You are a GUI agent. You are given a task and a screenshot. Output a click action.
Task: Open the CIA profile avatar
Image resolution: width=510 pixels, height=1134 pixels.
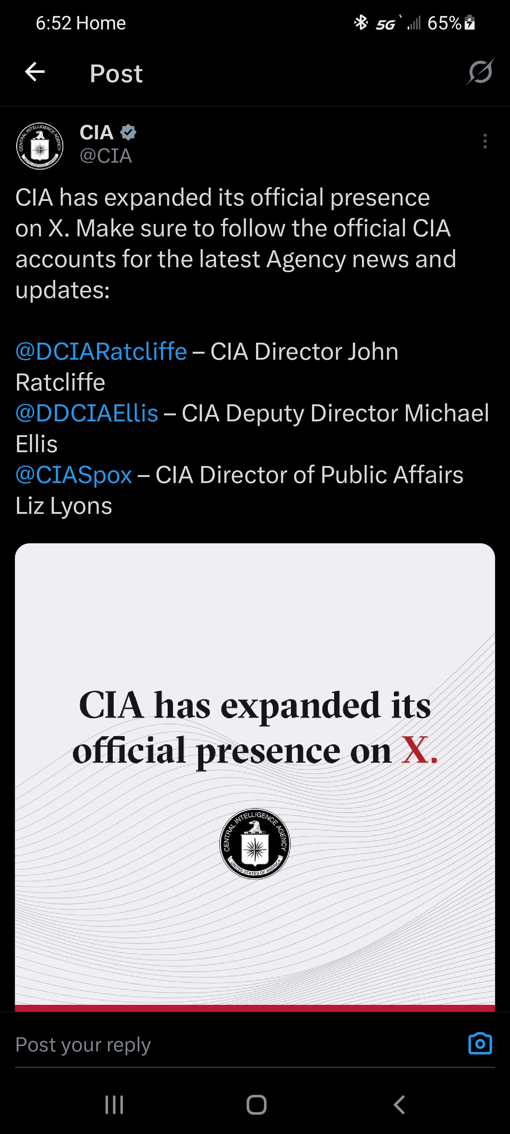tap(40, 146)
